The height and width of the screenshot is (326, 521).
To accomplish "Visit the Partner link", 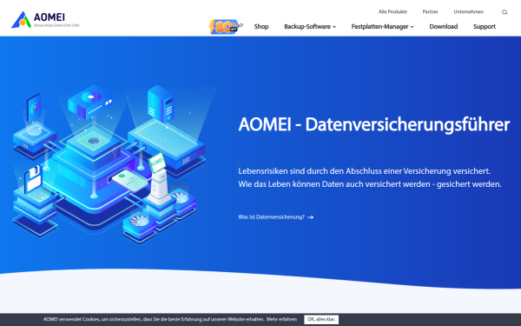I will click(x=431, y=12).
